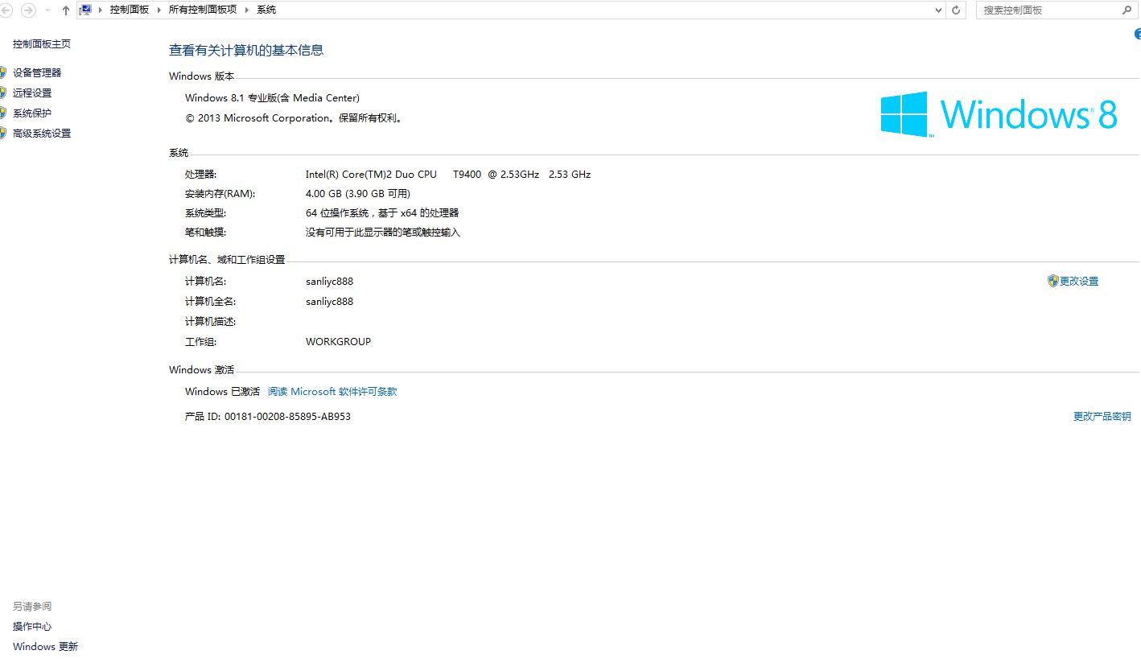The height and width of the screenshot is (667, 1141).
Task: Click 64 位操作系统 system type value
Action: pyautogui.click(x=382, y=213)
